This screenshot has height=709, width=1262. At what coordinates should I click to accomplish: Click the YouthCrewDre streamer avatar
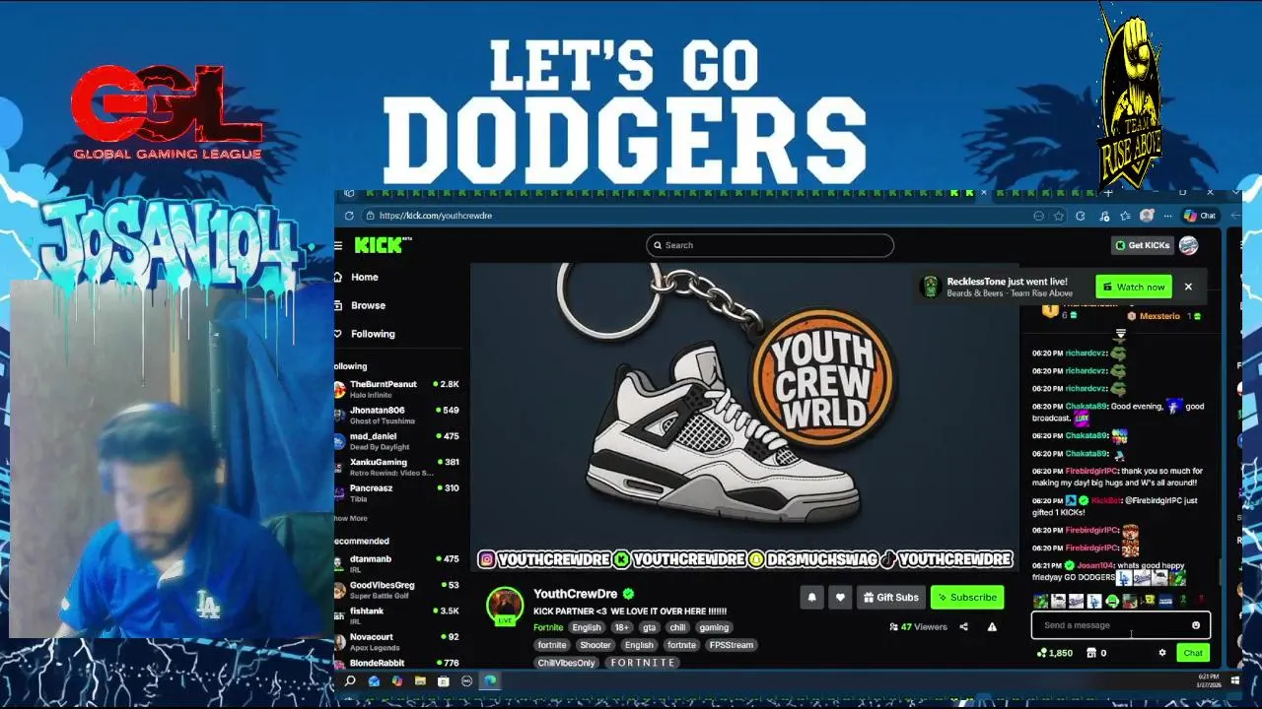tap(505, 606)
